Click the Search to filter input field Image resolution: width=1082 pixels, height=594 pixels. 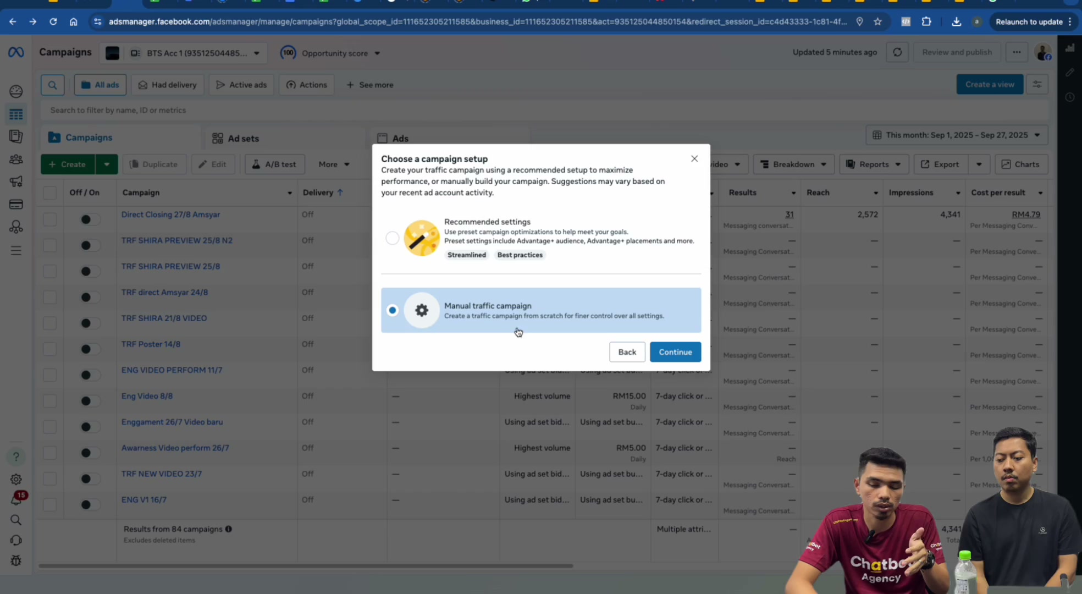(544, 111)
